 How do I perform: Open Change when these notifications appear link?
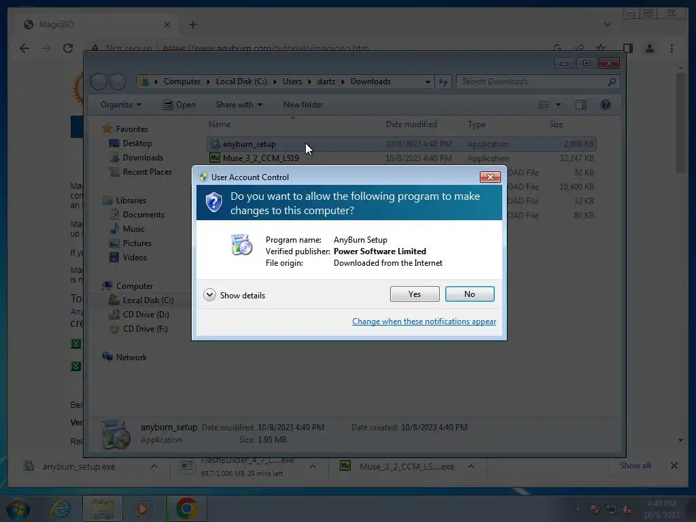tap(424, 321)
